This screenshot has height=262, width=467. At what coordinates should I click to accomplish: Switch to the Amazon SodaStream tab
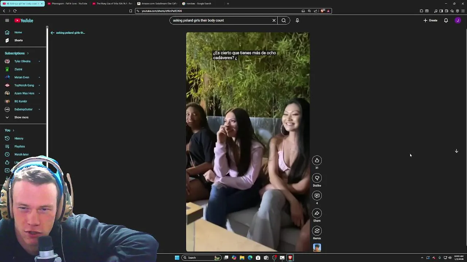pos(157,4)
